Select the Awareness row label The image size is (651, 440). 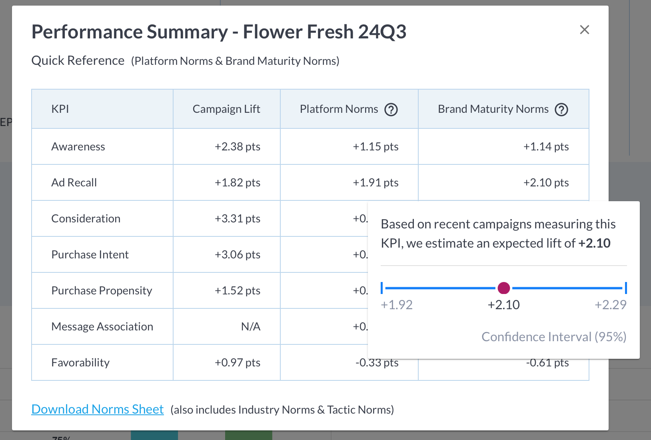click(x=78, y=146)
